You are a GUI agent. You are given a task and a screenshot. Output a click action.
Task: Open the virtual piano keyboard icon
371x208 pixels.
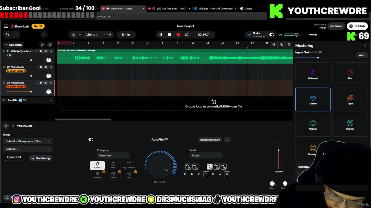click(x=44, y=35)
